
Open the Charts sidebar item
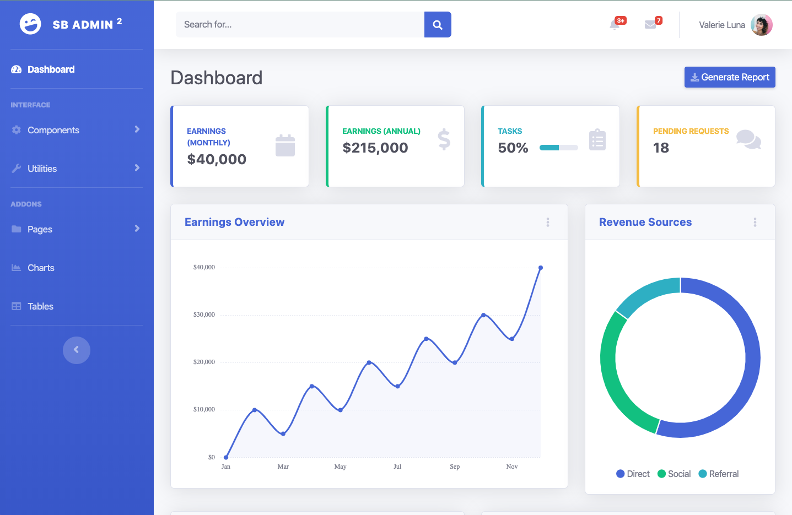tap(77, 268)
